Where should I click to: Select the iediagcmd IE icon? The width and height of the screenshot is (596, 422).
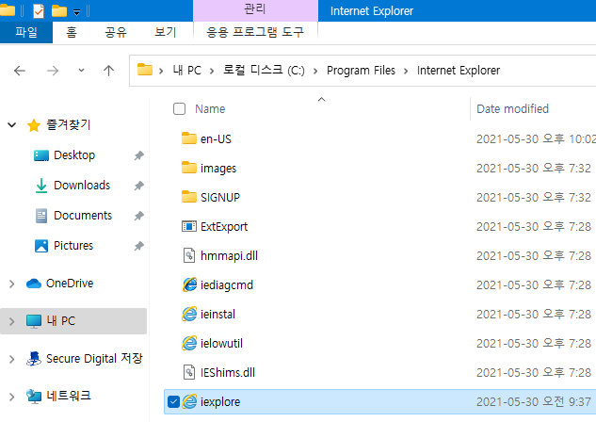click(189, 284)
